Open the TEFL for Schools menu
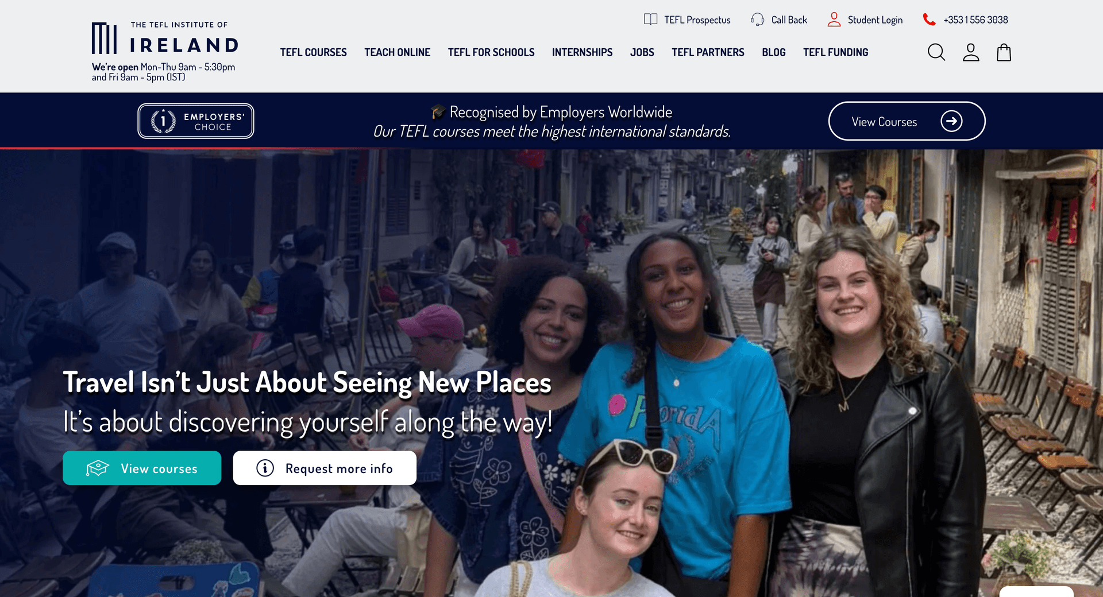The width and height of the screenshot is (1103, 597). click(x=491, y=52)
